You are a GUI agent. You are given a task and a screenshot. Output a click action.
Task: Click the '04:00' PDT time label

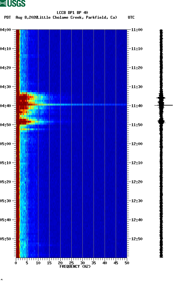click(5, 29)
